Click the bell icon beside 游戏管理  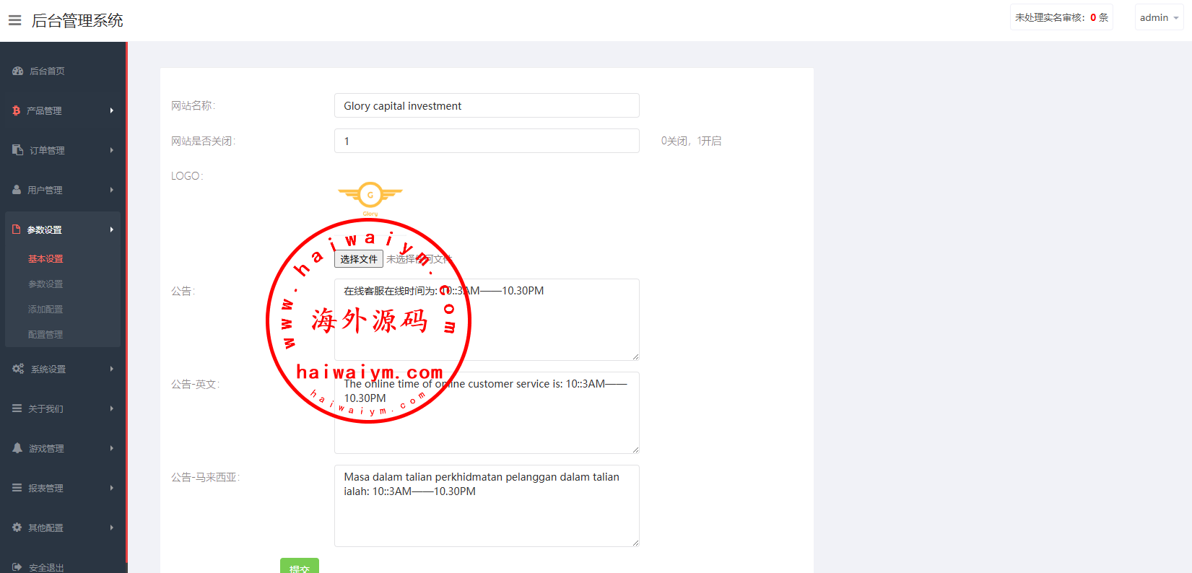pos(17,448)
